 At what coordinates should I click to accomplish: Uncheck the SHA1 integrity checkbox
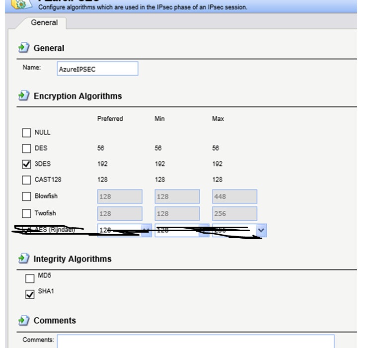click(30, 294)
